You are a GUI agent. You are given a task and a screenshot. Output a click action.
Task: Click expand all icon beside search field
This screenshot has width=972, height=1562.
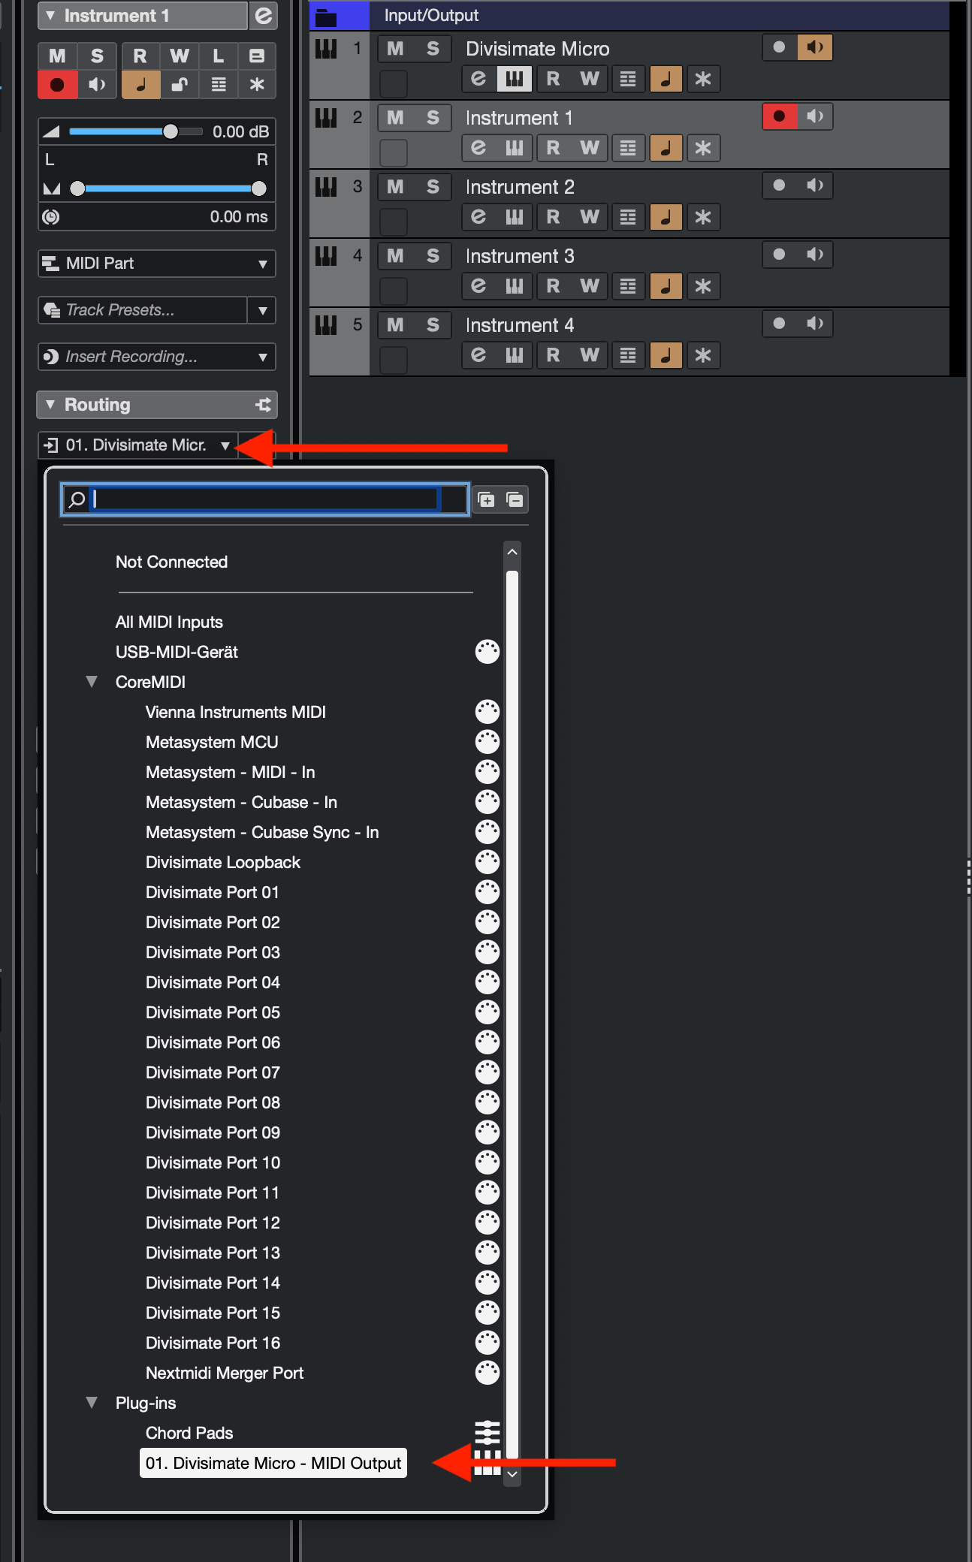click(486, 500)
